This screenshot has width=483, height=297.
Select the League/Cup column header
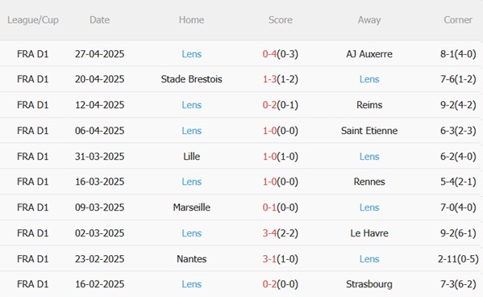[33, 20]
